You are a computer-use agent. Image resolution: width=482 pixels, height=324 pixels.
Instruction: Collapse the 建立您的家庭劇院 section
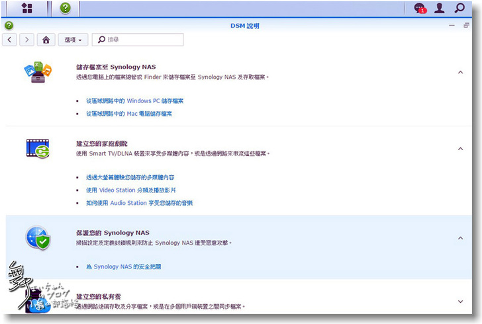(x=460, y=149)
